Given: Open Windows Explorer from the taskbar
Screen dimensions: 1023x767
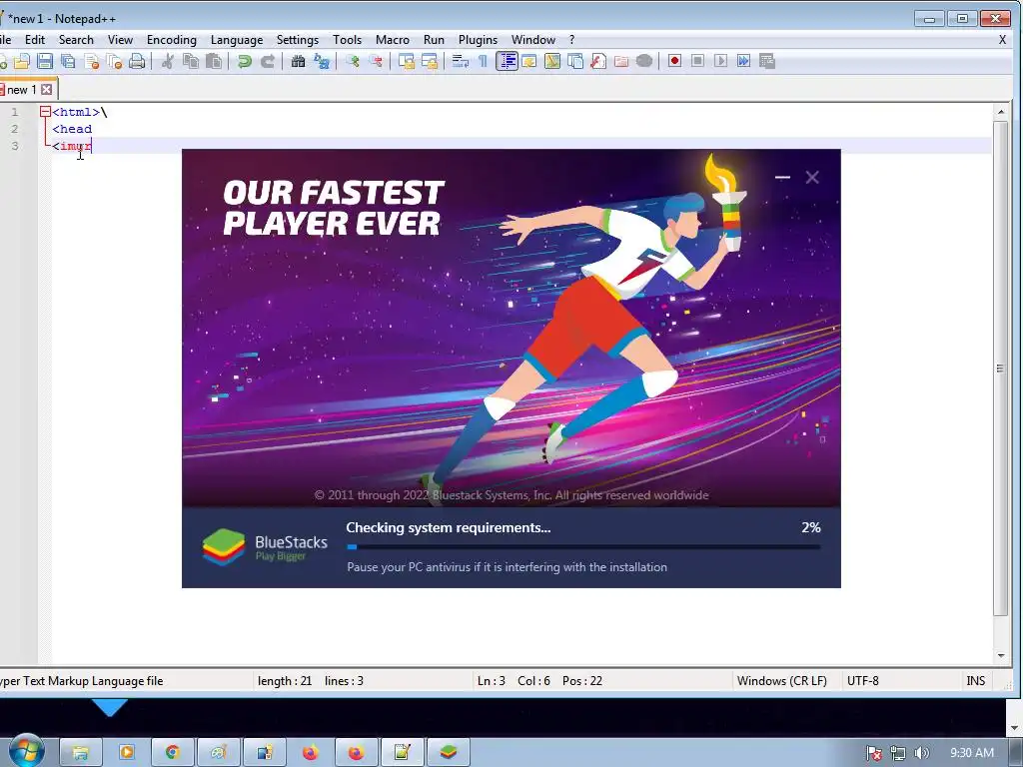Looking at the screenshot, I should [x=81, y=753].
